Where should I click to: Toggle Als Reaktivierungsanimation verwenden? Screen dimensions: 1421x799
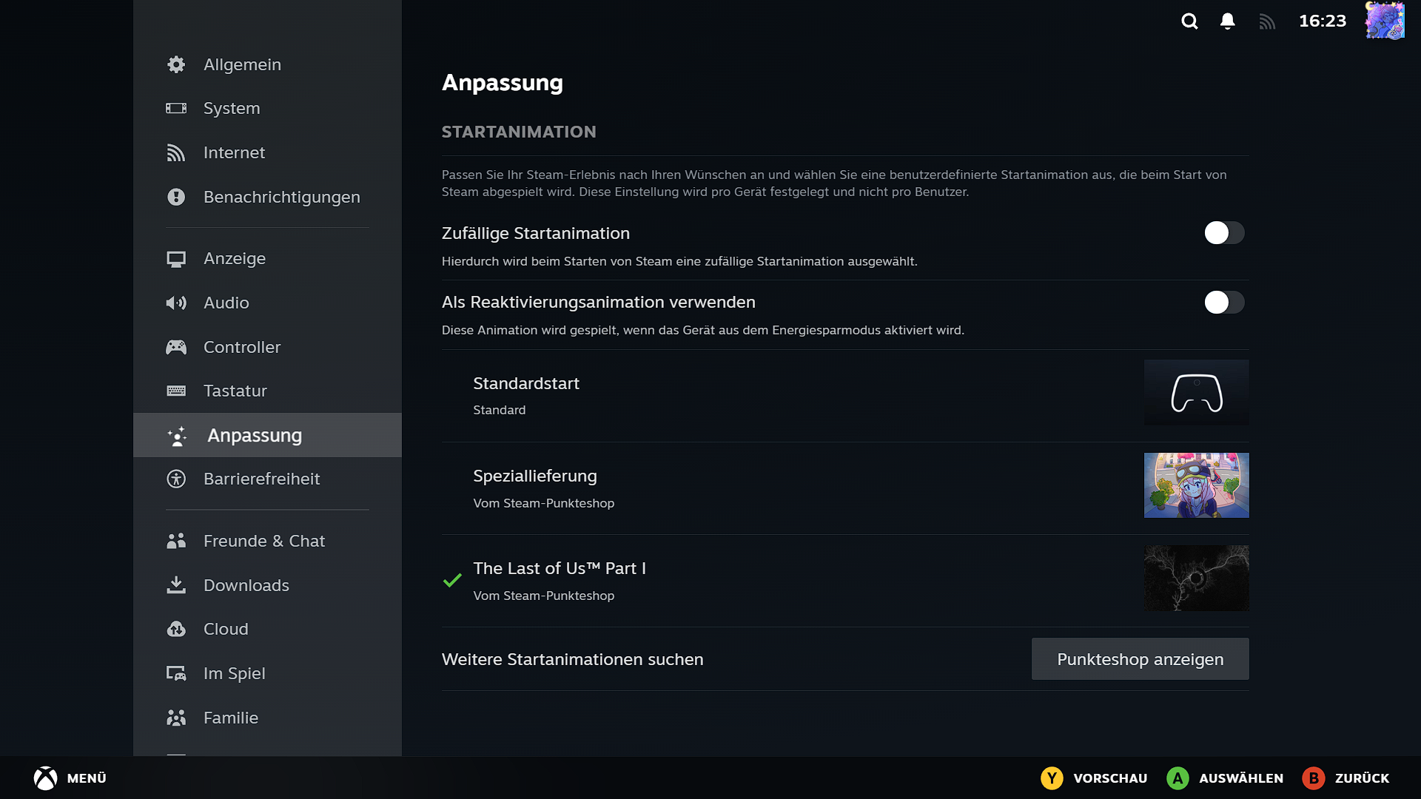point(1223,303)
